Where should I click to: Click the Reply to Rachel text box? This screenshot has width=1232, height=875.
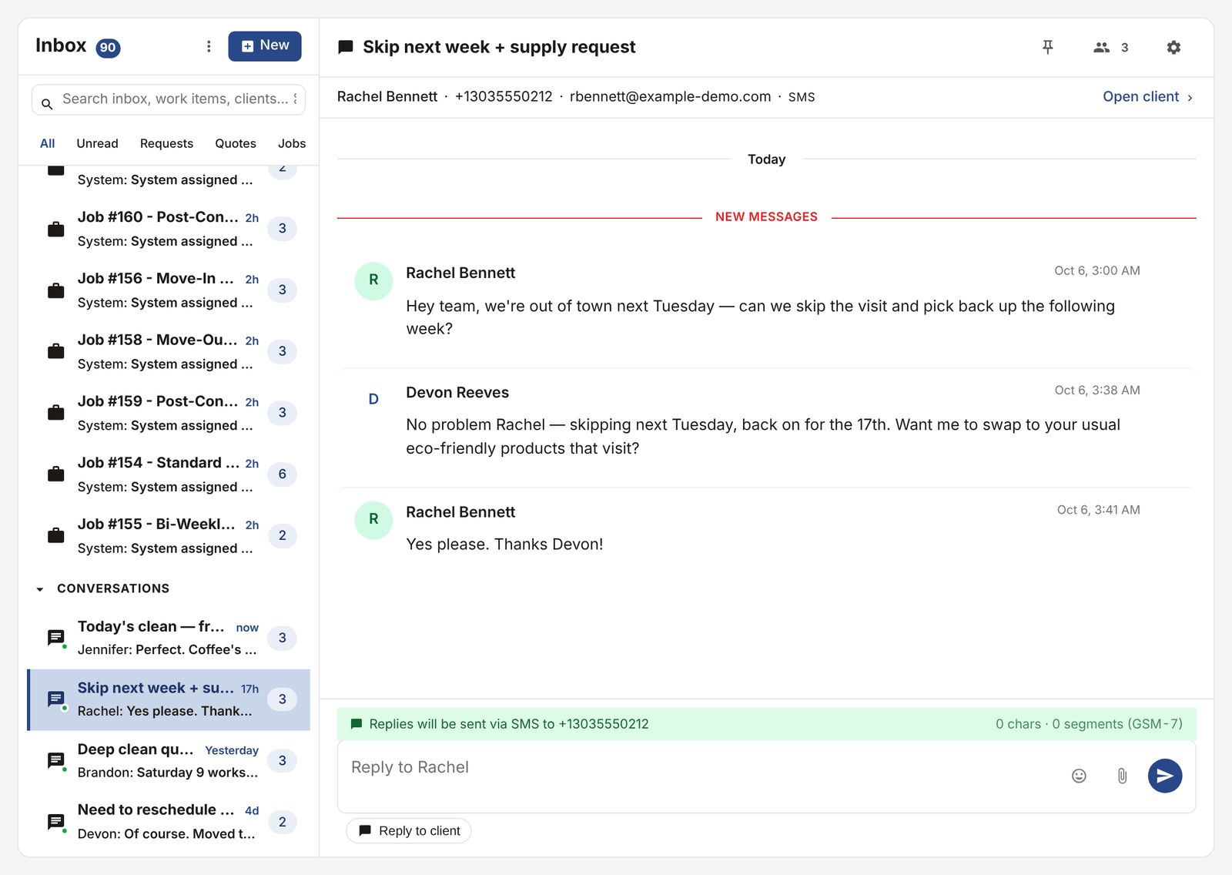coord(701,776)
